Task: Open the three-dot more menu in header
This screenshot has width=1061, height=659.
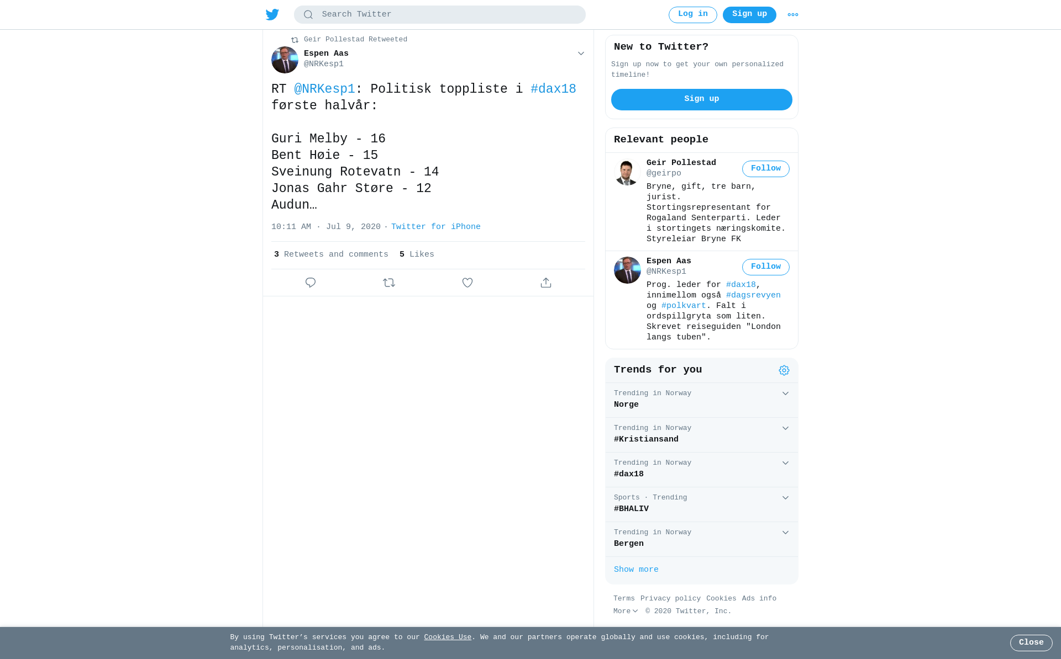Action: pyautogui.click(x=793, y=15)
